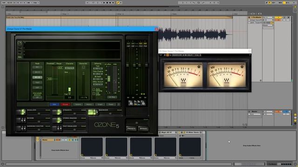Select the Hard limiter mode
Screen dimensions: 298x167
[x=37, y=83]
